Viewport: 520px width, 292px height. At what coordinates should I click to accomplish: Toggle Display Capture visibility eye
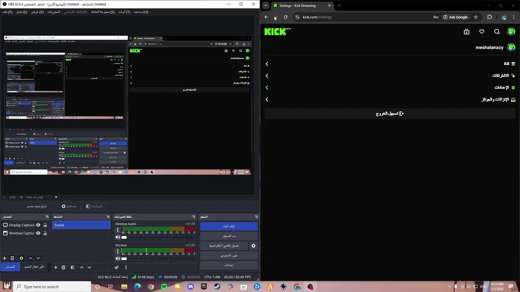point(38,225)
